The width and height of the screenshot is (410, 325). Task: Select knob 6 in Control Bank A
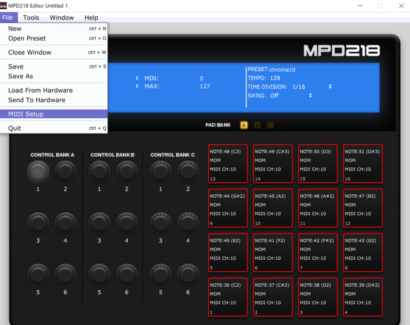[65, 275]
